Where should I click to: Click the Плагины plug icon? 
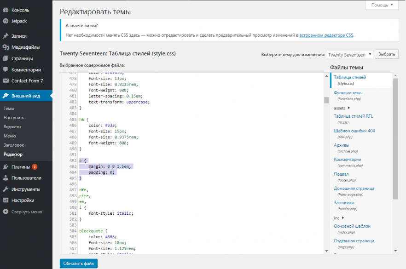[6, 167]
